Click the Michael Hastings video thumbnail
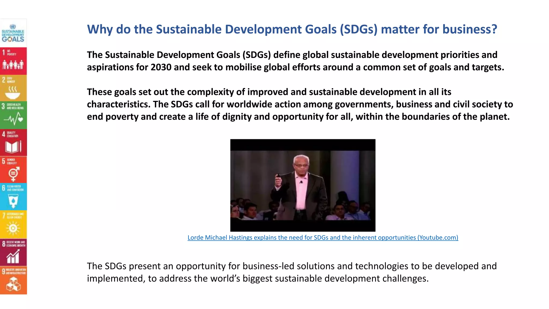This screenshot has height=309, width=549. (303, 185)
